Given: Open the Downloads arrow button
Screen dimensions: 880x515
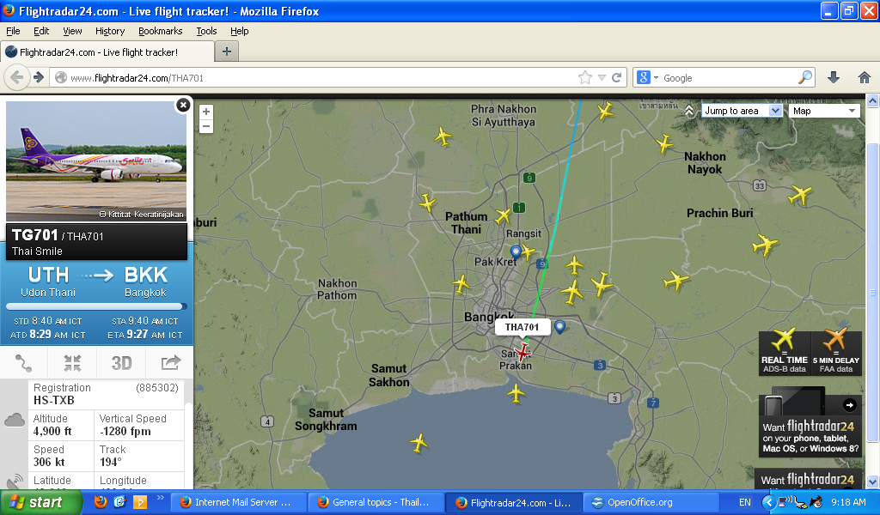Looking at the screenshot, I should click(834, 78).
